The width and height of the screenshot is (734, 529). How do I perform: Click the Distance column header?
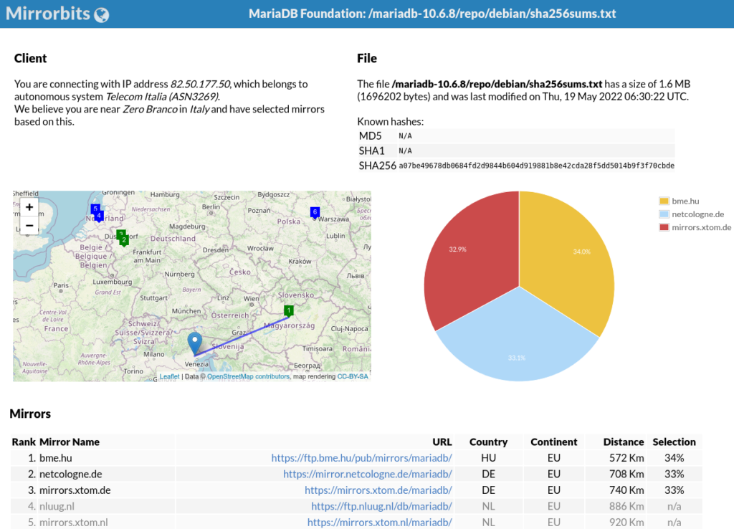[624, 442]
